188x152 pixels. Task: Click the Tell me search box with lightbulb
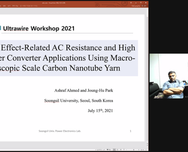tap(29, 6)
